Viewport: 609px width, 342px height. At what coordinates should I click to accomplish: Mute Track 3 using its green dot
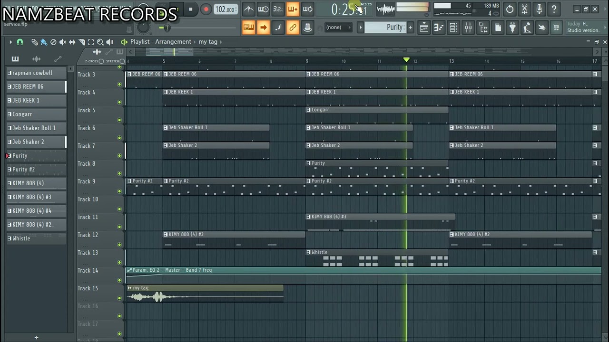pyautogui.click(x=119, y=85)
